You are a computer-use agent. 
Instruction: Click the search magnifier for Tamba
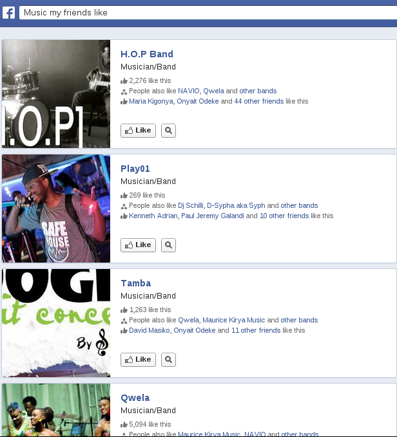(168, 360)
